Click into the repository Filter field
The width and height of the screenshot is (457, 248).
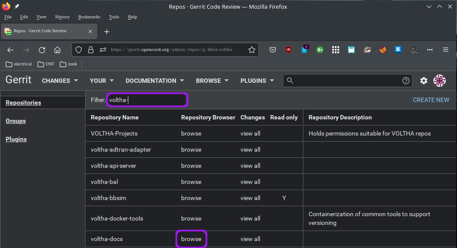[147, 100]
